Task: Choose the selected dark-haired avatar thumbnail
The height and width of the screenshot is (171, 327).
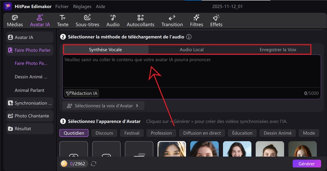Action: (x=172, y=149)
